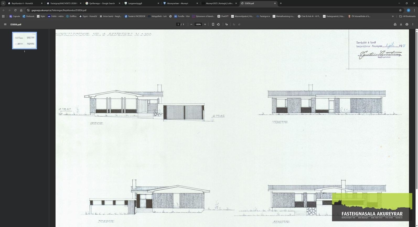Image resolution: width=418 pixels, height=227 pixels.
Task: Toggle the PDF sidebar menu icon
Action: click(5, 24)
